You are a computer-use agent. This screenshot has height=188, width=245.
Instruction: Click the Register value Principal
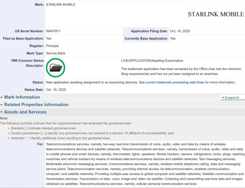(x=52, y=46)
